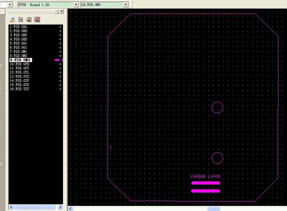Click the paintbrush redraw icon above layer list
287x211 pixels.
click(13, 19)
